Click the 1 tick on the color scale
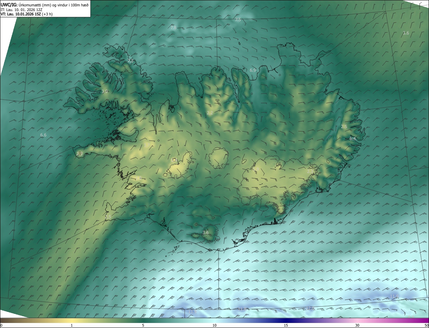The width and height of the screenshot is (429, 328). point(72,326)
